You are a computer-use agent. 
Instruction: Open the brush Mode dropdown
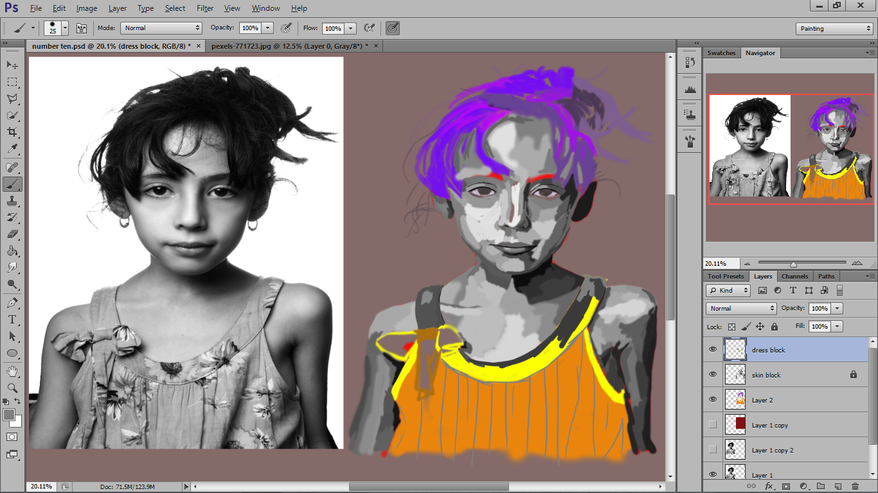(x=161, y=28)
